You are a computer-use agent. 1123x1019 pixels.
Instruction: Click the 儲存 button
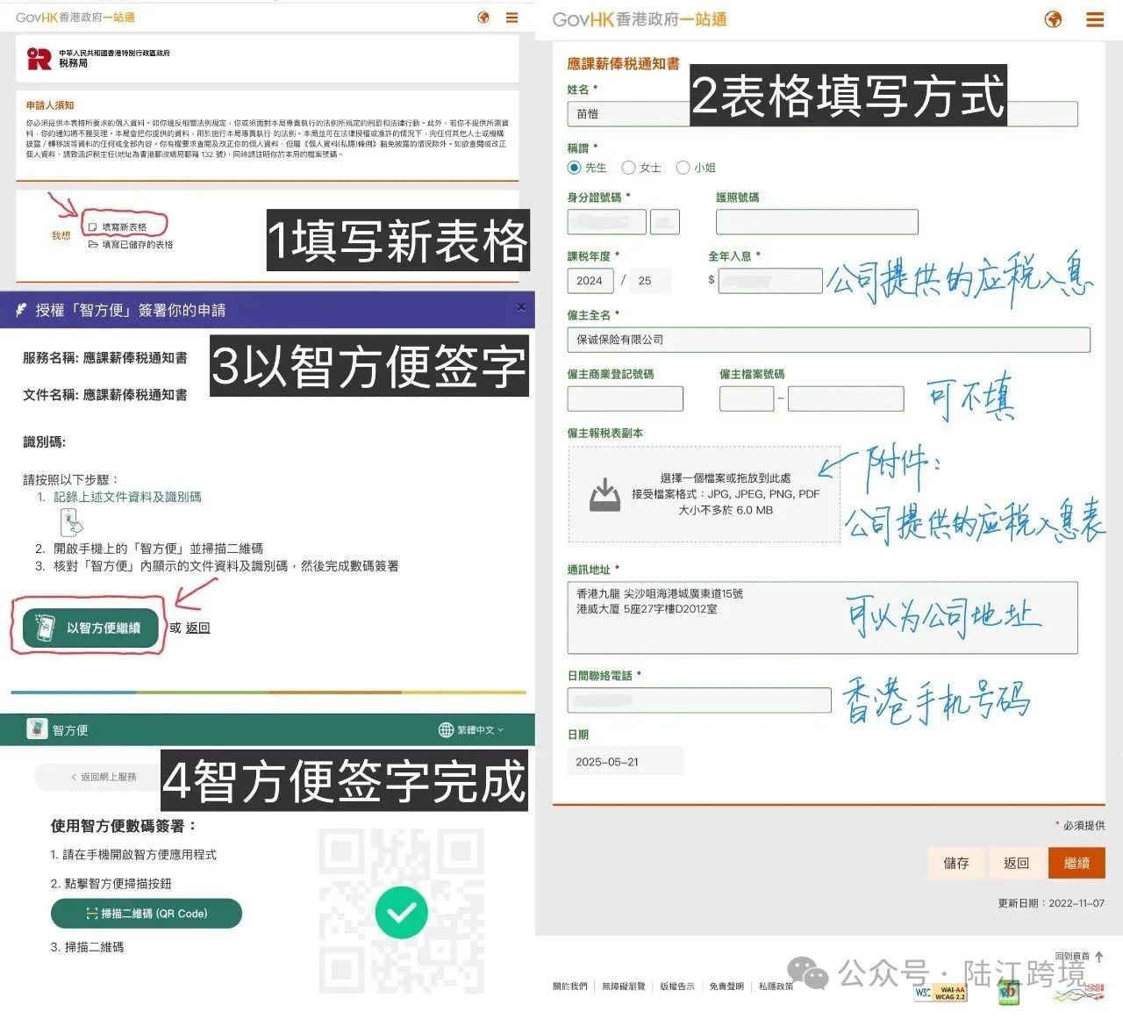coord(956,863)
